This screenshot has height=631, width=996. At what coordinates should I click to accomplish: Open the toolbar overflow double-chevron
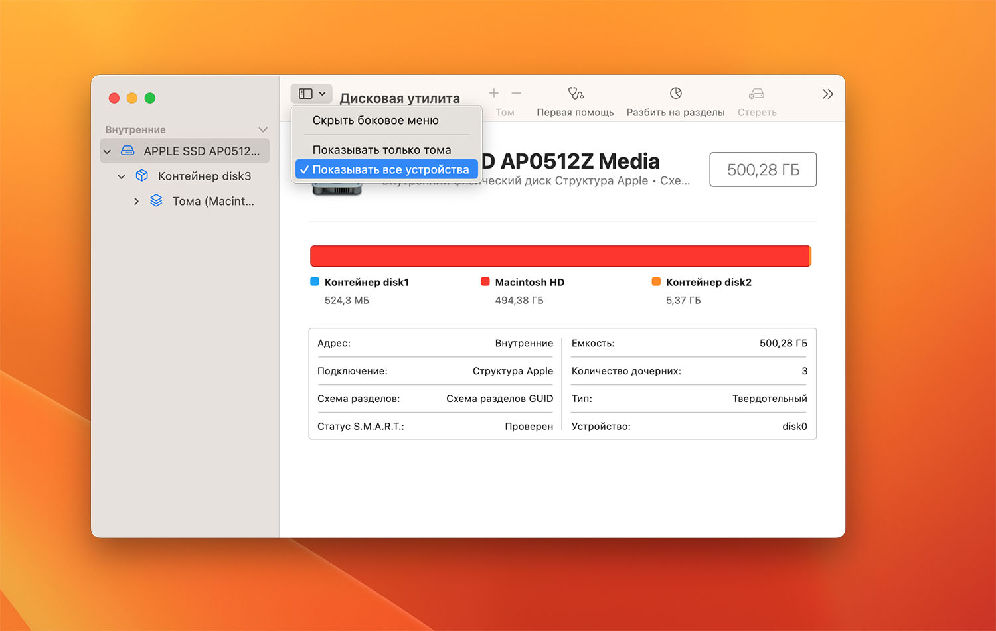click(827, 94)
